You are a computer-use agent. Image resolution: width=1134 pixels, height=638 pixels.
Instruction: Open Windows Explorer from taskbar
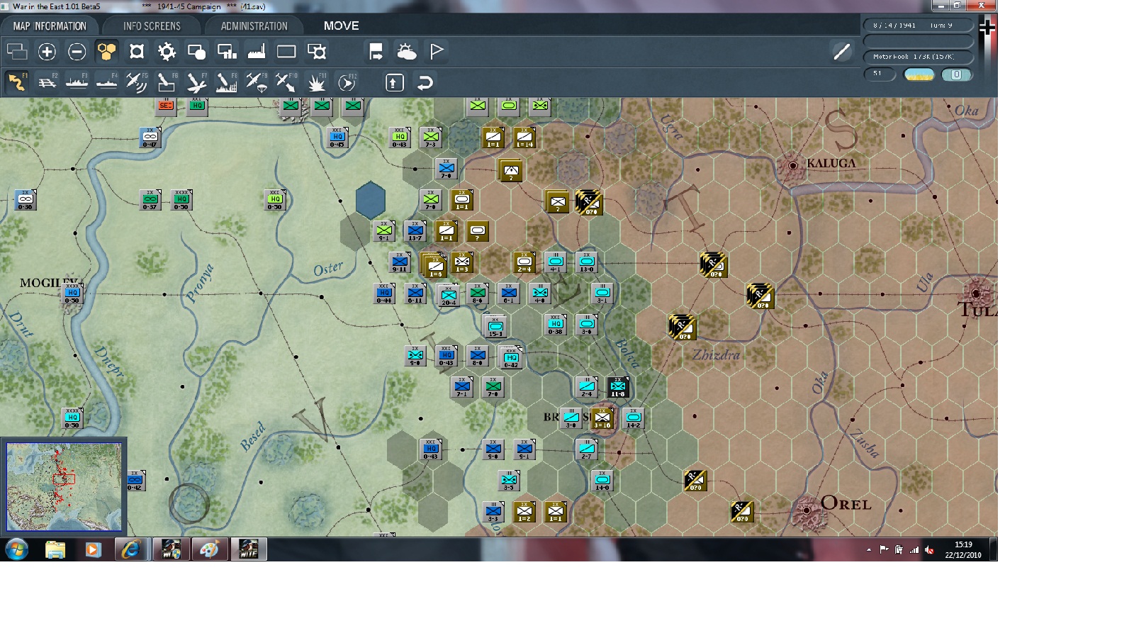pos(55,549)
